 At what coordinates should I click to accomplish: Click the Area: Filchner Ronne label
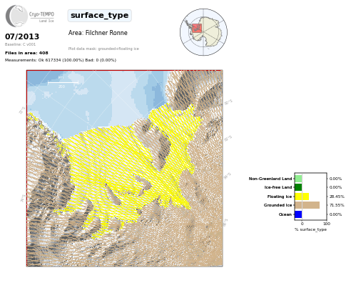point(98,33)
